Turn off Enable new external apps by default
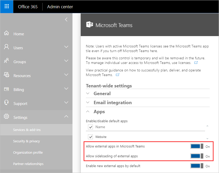The width and height of the screenshot is (219, 173). pos(197,166)
